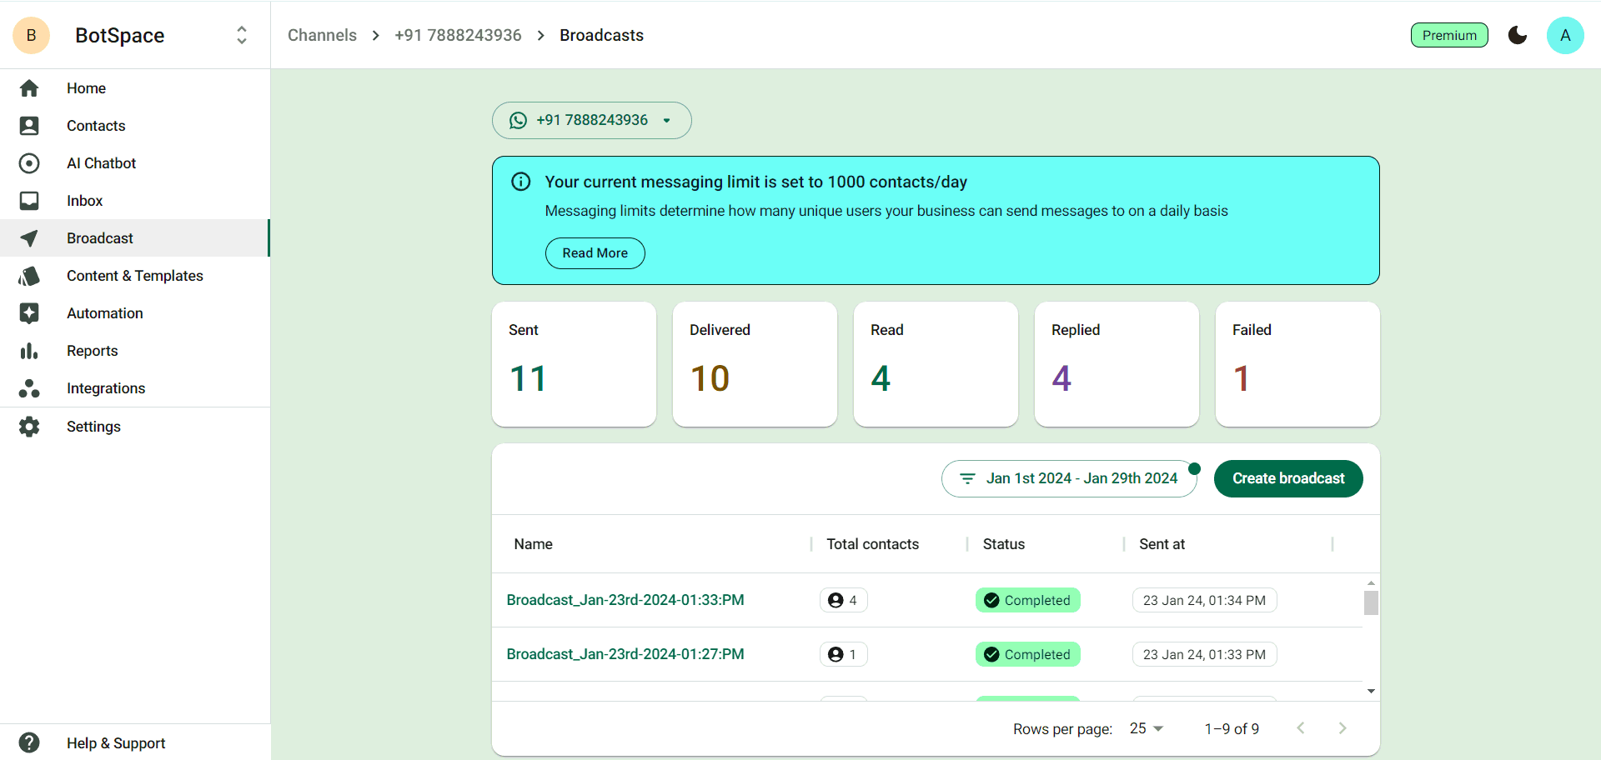The height and width of the screenshot is (760, 1601).
Task: Open Settings in sidebar
Action: click(134, 427)
